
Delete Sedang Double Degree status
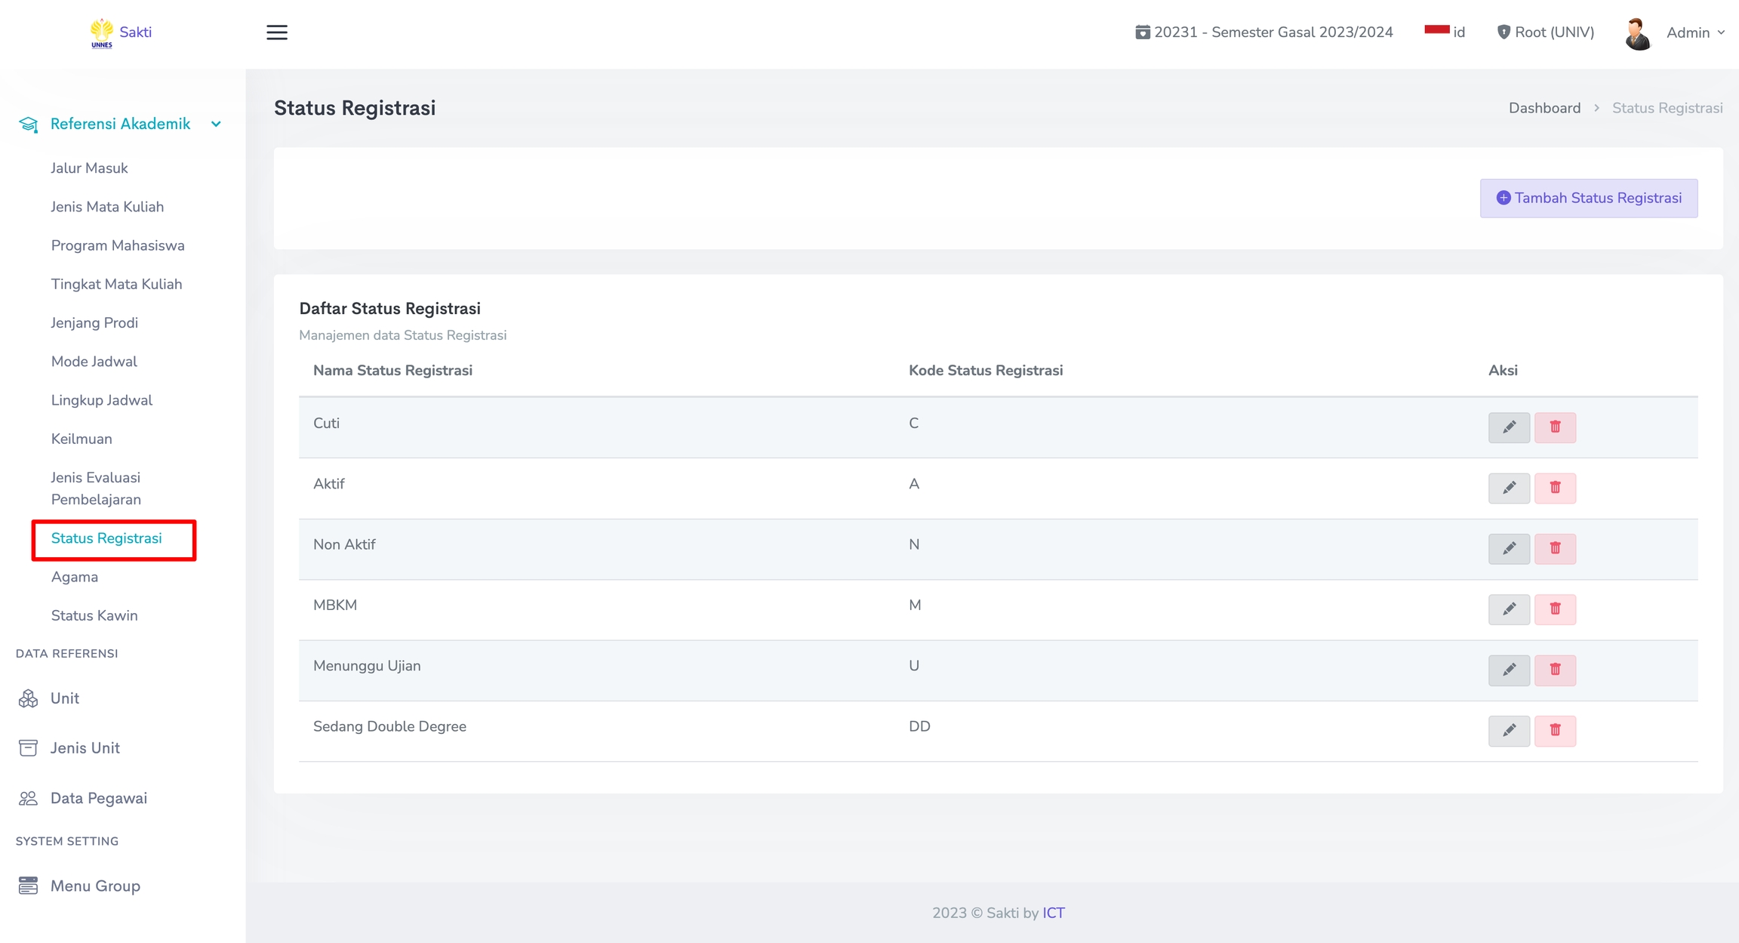pos(1555,730)
